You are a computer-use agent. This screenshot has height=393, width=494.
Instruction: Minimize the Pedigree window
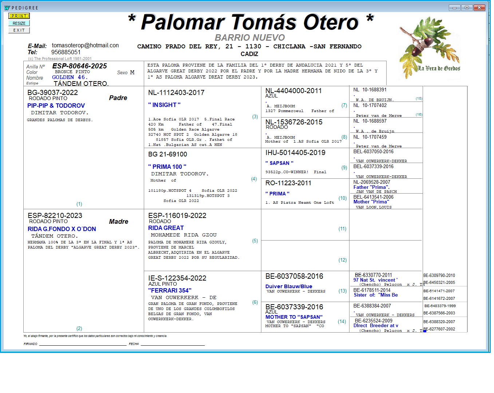(x=454, y=8)
